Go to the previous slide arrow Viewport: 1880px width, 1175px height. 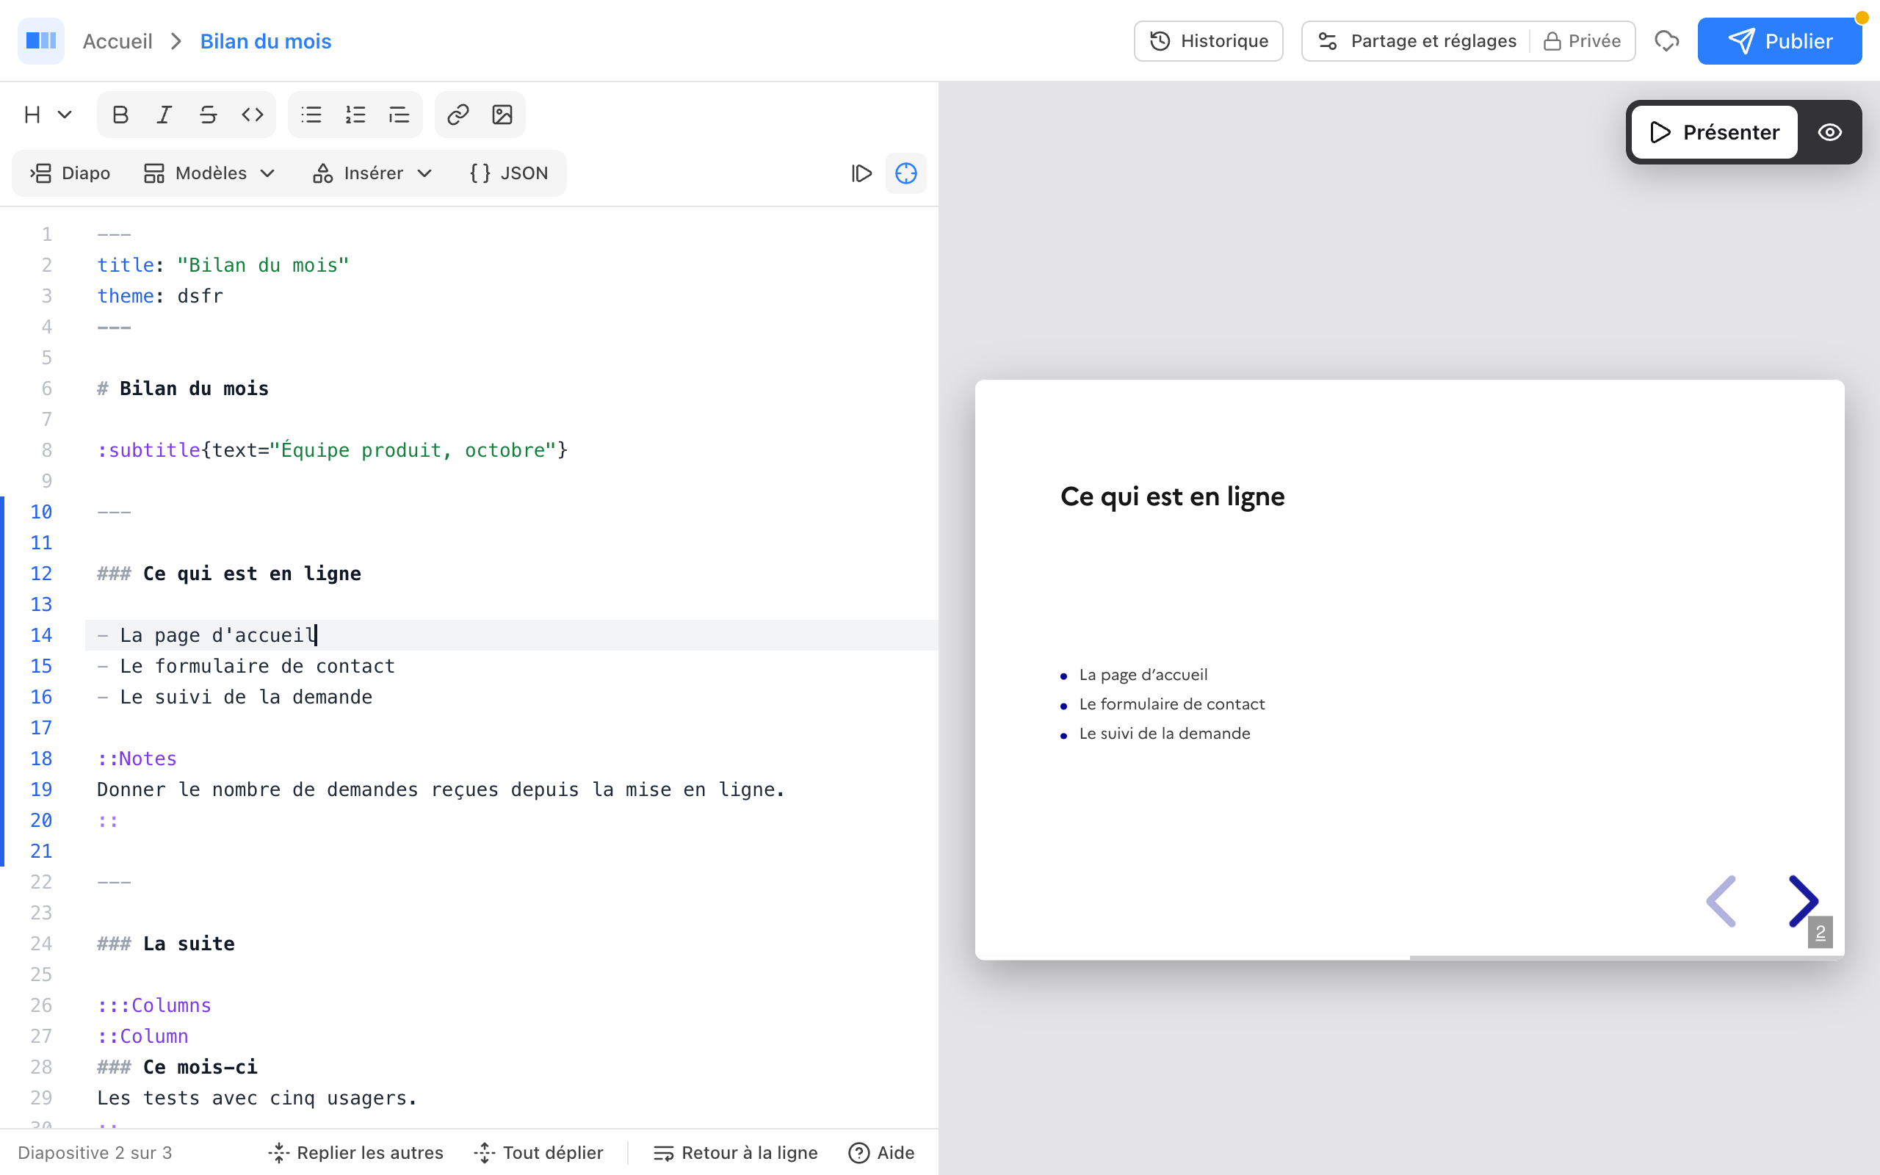pyautogui.click(x=1721, y=902)
